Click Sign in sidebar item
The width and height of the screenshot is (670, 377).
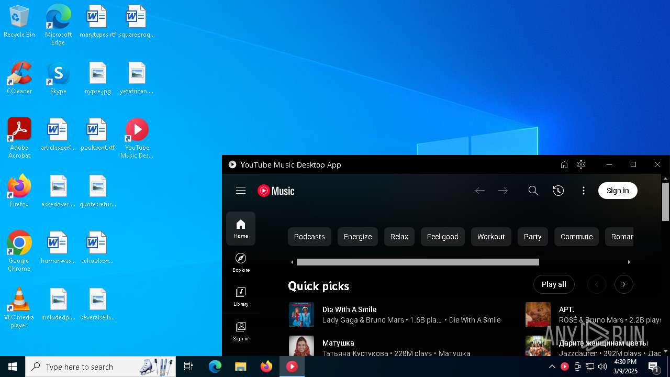pos(241,331)
